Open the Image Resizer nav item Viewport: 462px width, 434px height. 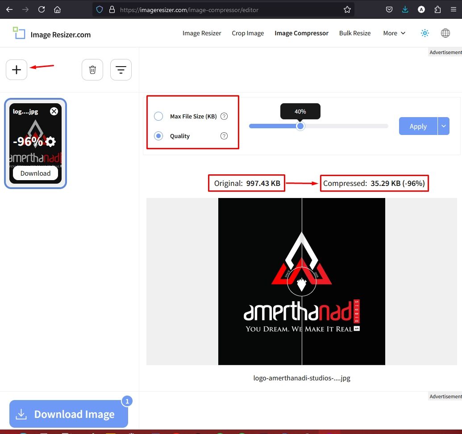pos(202,33)
